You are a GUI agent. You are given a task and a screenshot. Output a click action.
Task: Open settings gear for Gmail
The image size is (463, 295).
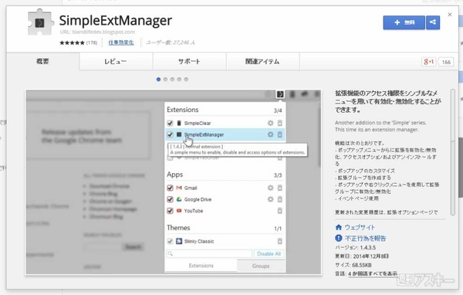coord(271,188)
